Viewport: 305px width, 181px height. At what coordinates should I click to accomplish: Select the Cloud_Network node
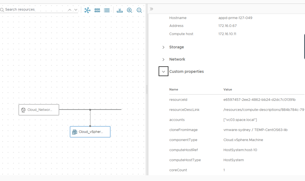39,110
